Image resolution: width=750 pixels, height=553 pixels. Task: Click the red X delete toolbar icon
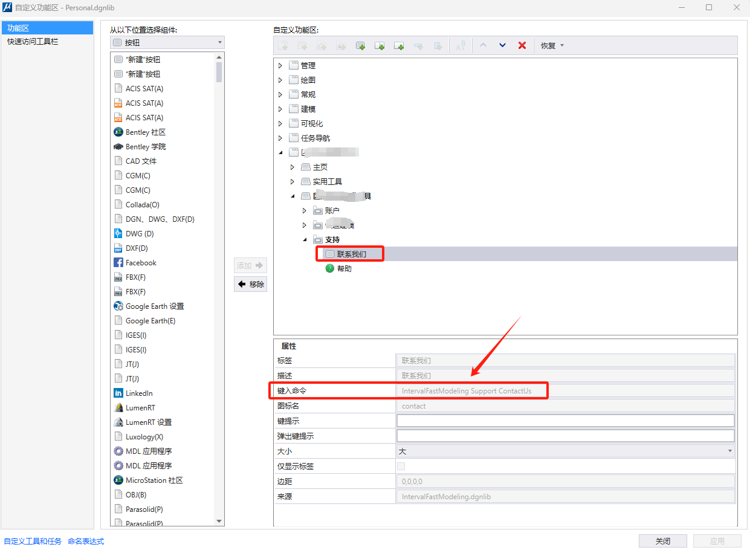click(522, 45)
